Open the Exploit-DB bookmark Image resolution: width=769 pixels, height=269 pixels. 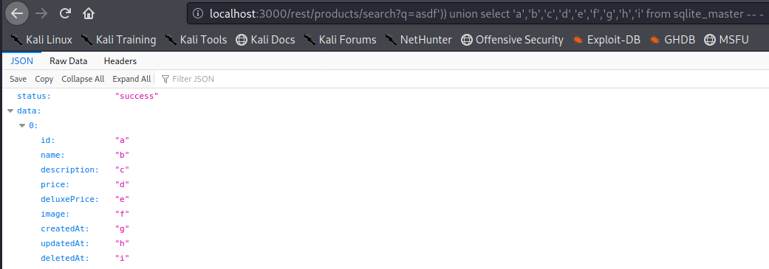(606, 40)
